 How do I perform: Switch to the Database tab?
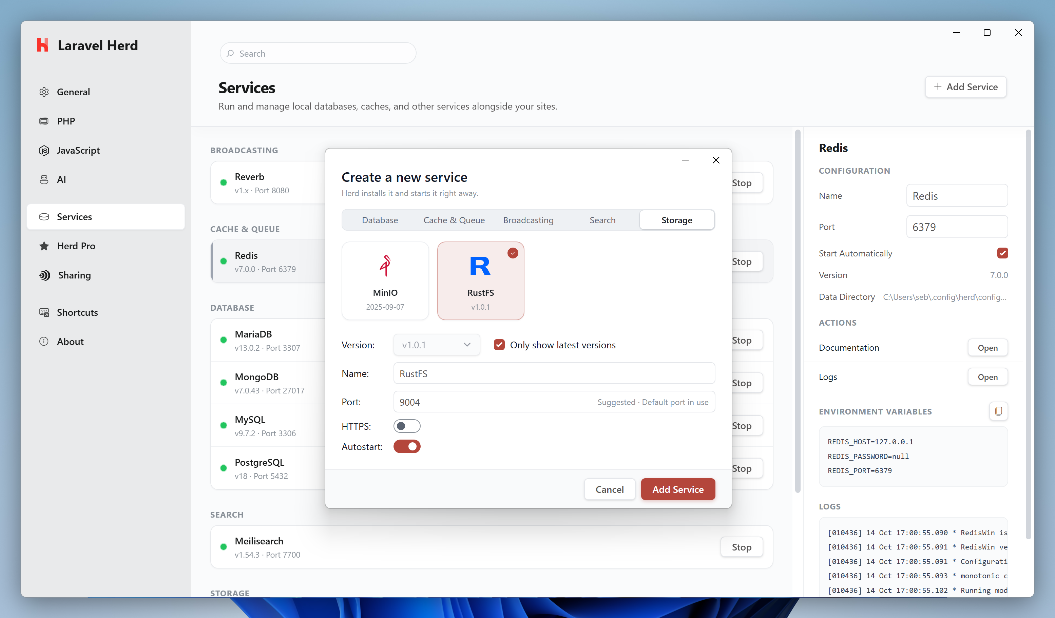coord(380,220)
